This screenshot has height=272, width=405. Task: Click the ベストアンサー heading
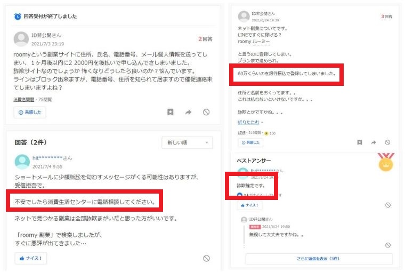(x=254, y=161)
